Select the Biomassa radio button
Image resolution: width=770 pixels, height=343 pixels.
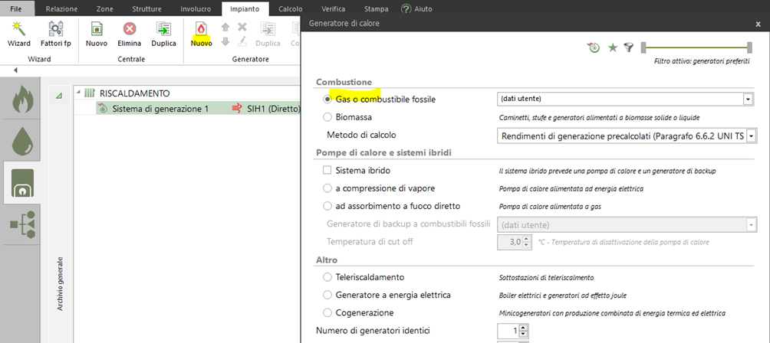[x=328, y=117]
